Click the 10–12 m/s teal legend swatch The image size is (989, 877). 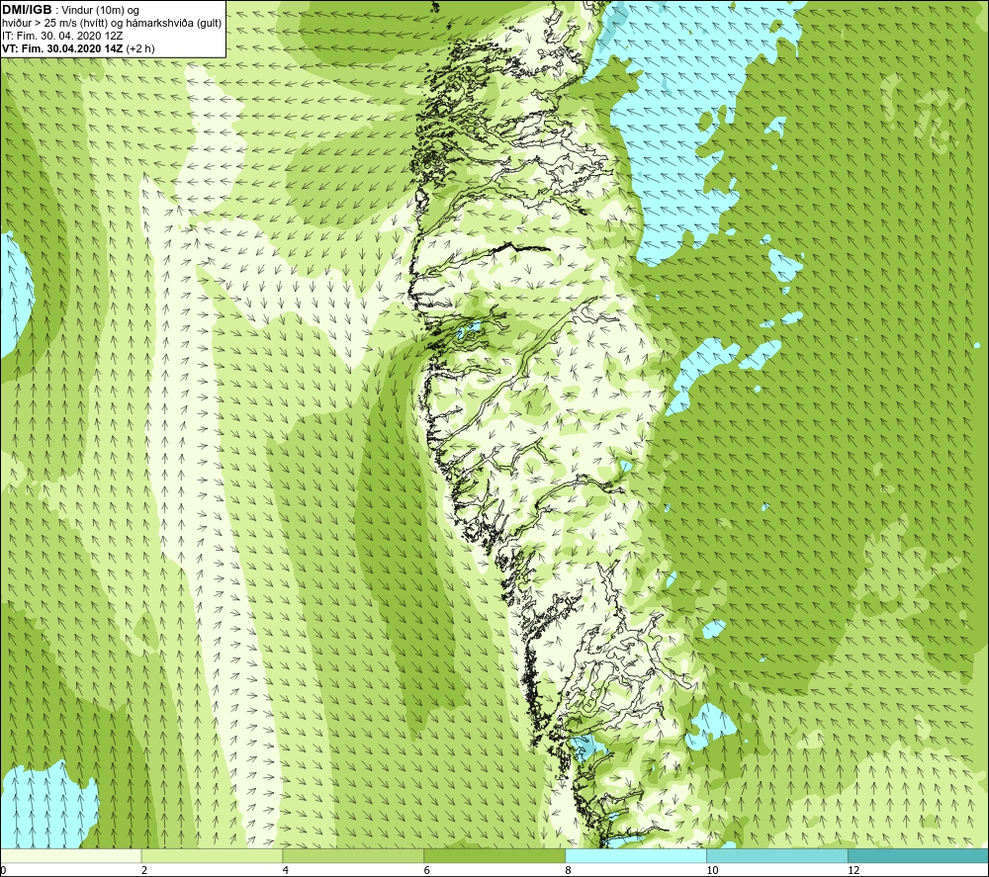tap(777, 856)
